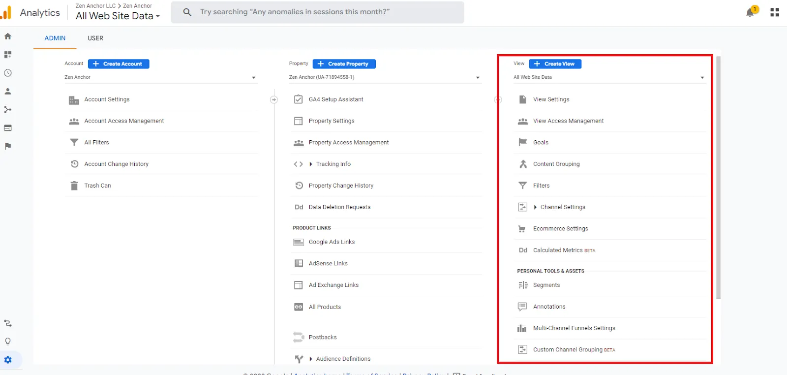Open the Property selector dropdown
This screenshot has height=375, width=787.
tap(385, 77)
